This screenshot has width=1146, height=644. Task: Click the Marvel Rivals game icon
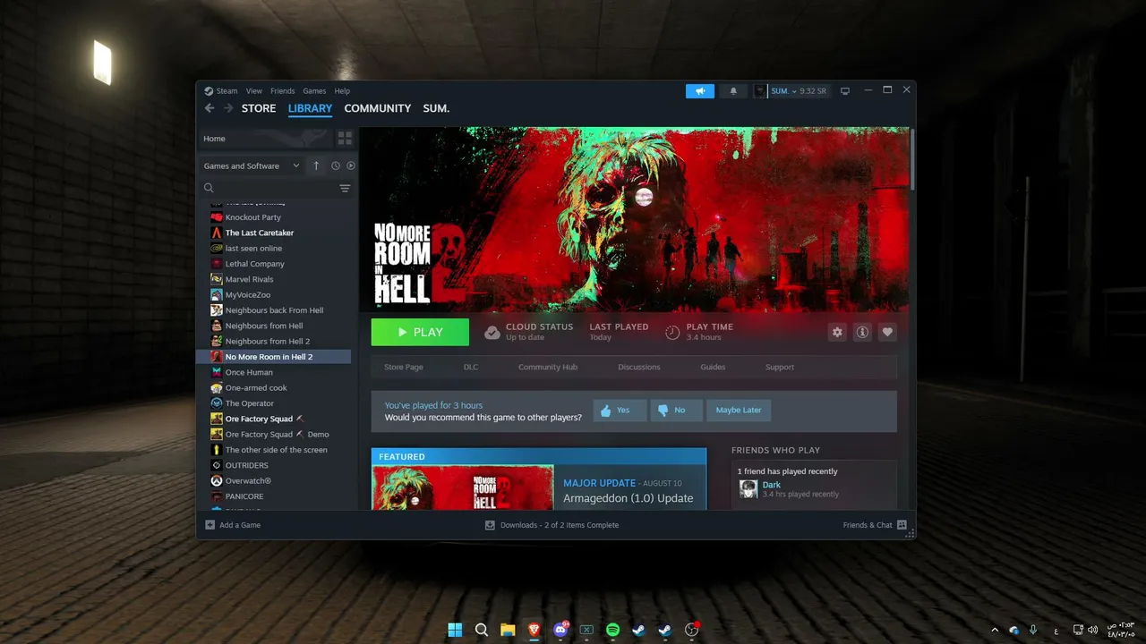coord(217,279)
